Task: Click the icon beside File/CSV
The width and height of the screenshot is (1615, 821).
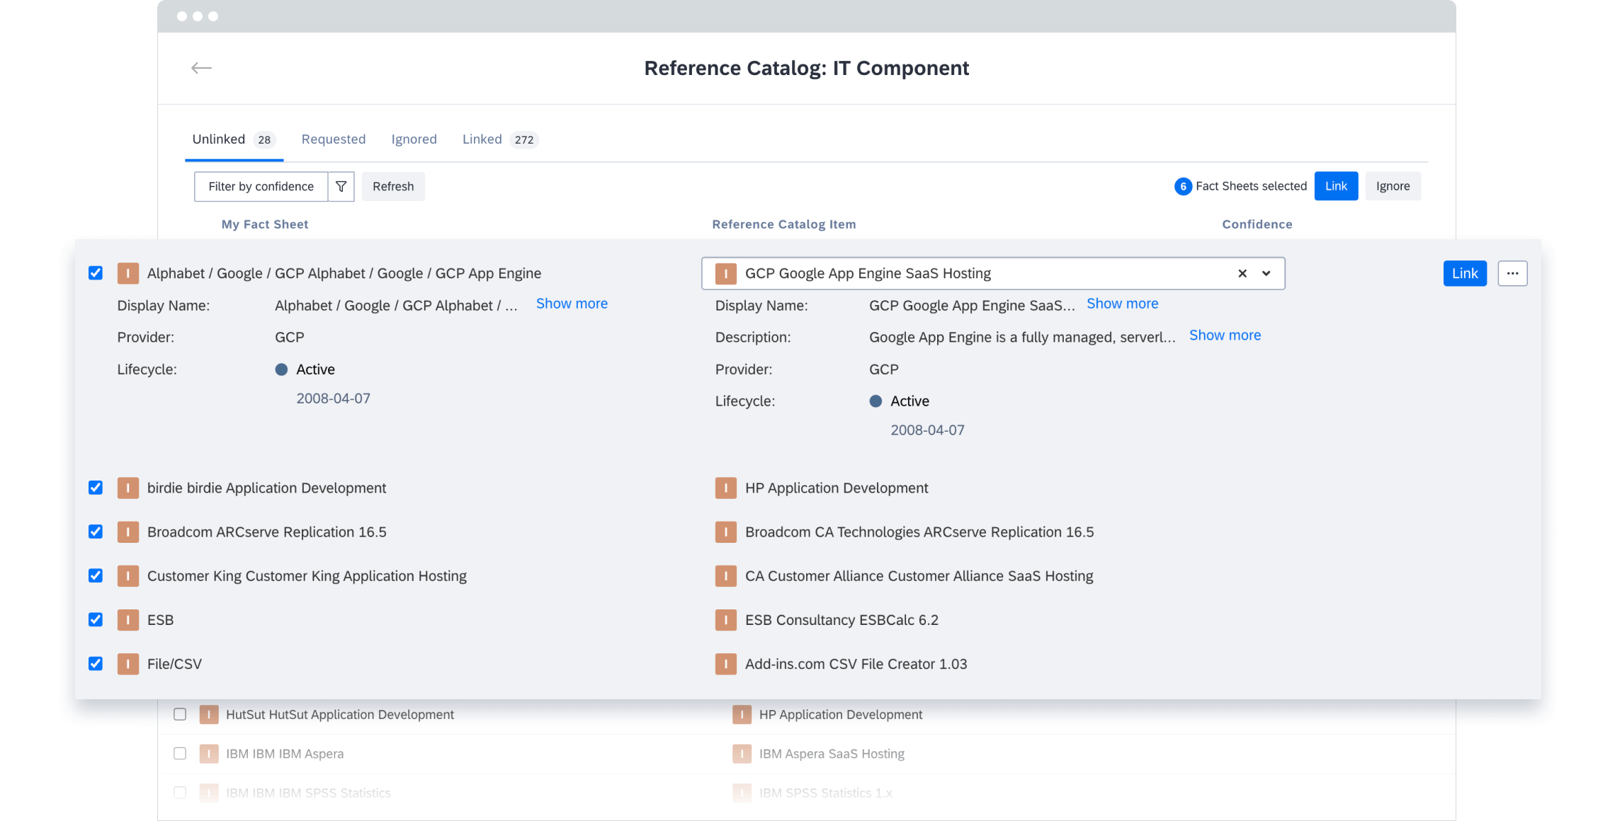Action: (x=127, y=663)
